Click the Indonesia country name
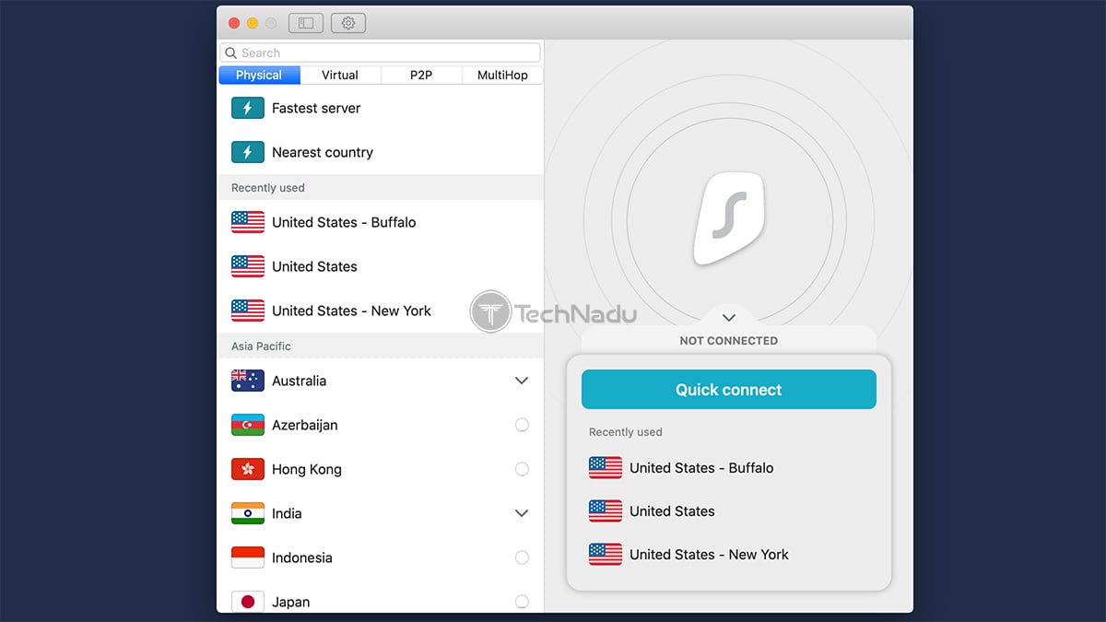The width and height of the screenshot is (1106, 622). 302,557
